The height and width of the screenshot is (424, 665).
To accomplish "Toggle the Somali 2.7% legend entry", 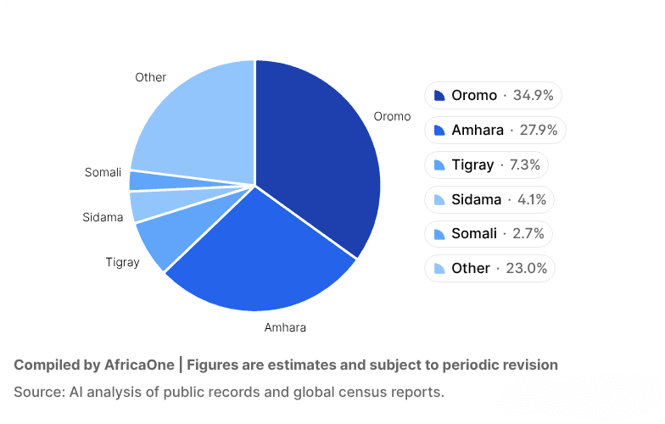I will (x=489, y=234).
